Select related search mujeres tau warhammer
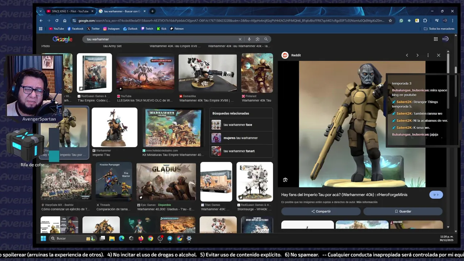This screenshot has width=464, height=261. (x=241, y=138)
